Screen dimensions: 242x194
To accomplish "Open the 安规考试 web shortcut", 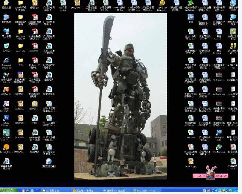I will pyautogui.click(x=35, y=149).
